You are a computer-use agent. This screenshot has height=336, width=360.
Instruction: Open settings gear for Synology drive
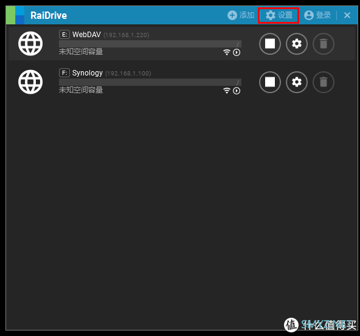tap(297, 82)
